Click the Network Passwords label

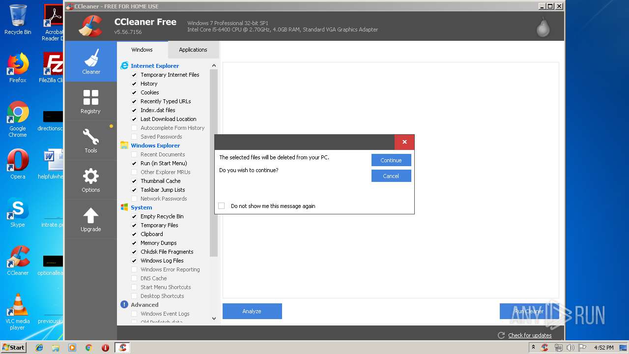(164, 199)
